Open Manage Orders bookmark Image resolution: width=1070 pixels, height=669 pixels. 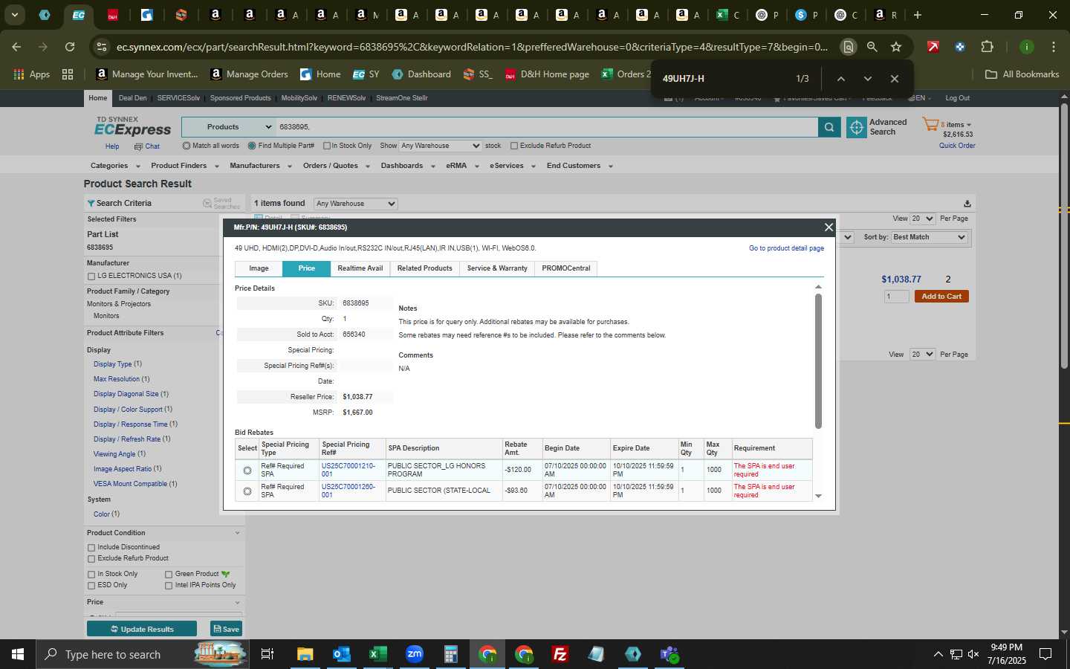click(249, 74)
